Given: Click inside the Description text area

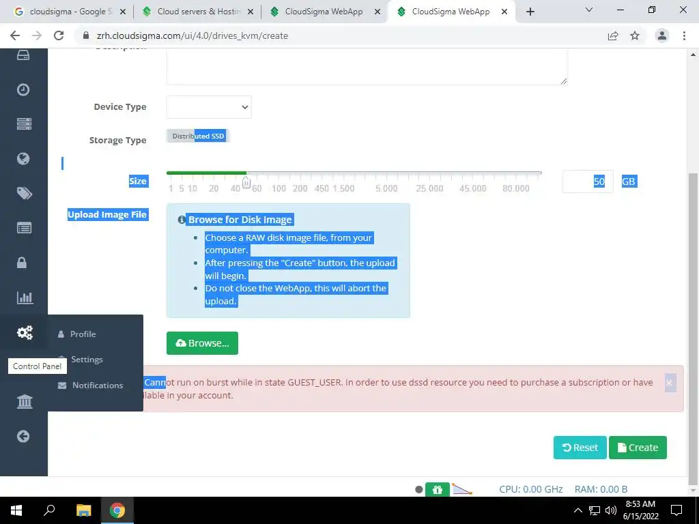Looking at the screenshot, I should [367, 66].
